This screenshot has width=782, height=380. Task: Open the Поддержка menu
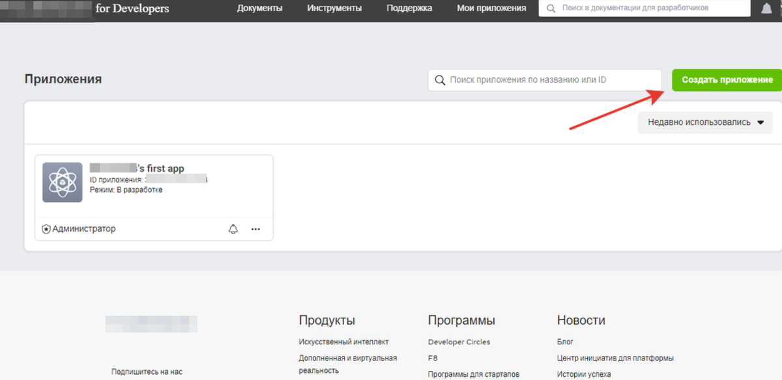[409, 8]
